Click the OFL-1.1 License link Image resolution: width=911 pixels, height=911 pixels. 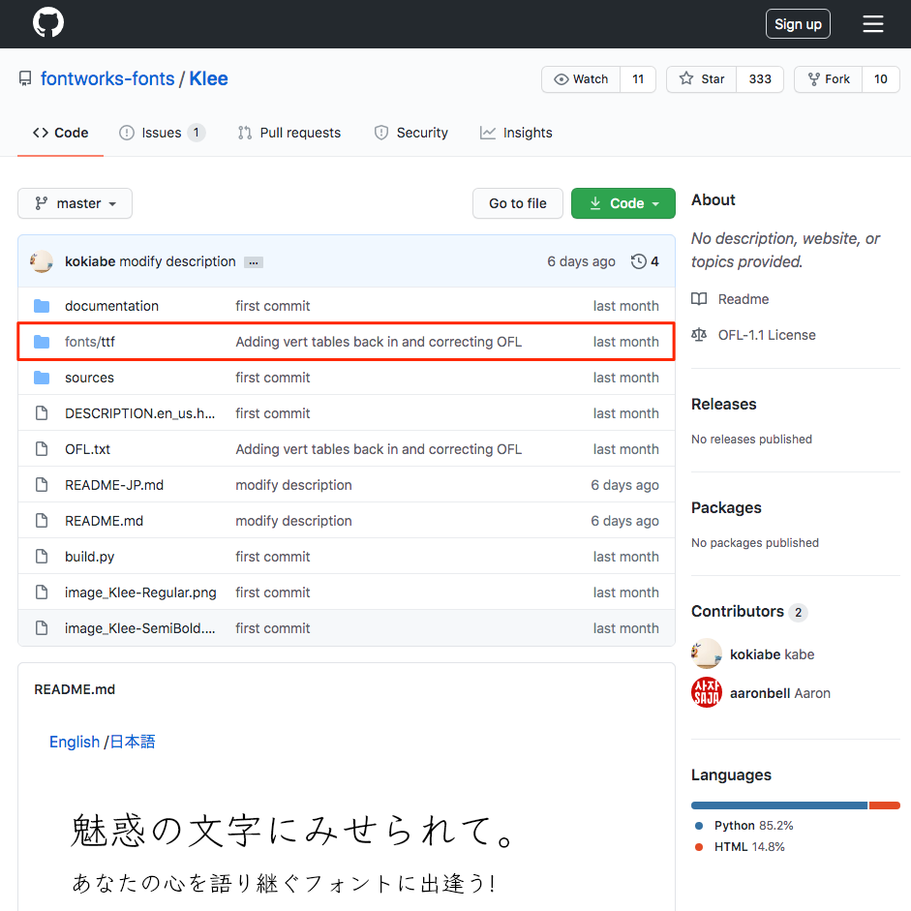click(x=767, y=335)
